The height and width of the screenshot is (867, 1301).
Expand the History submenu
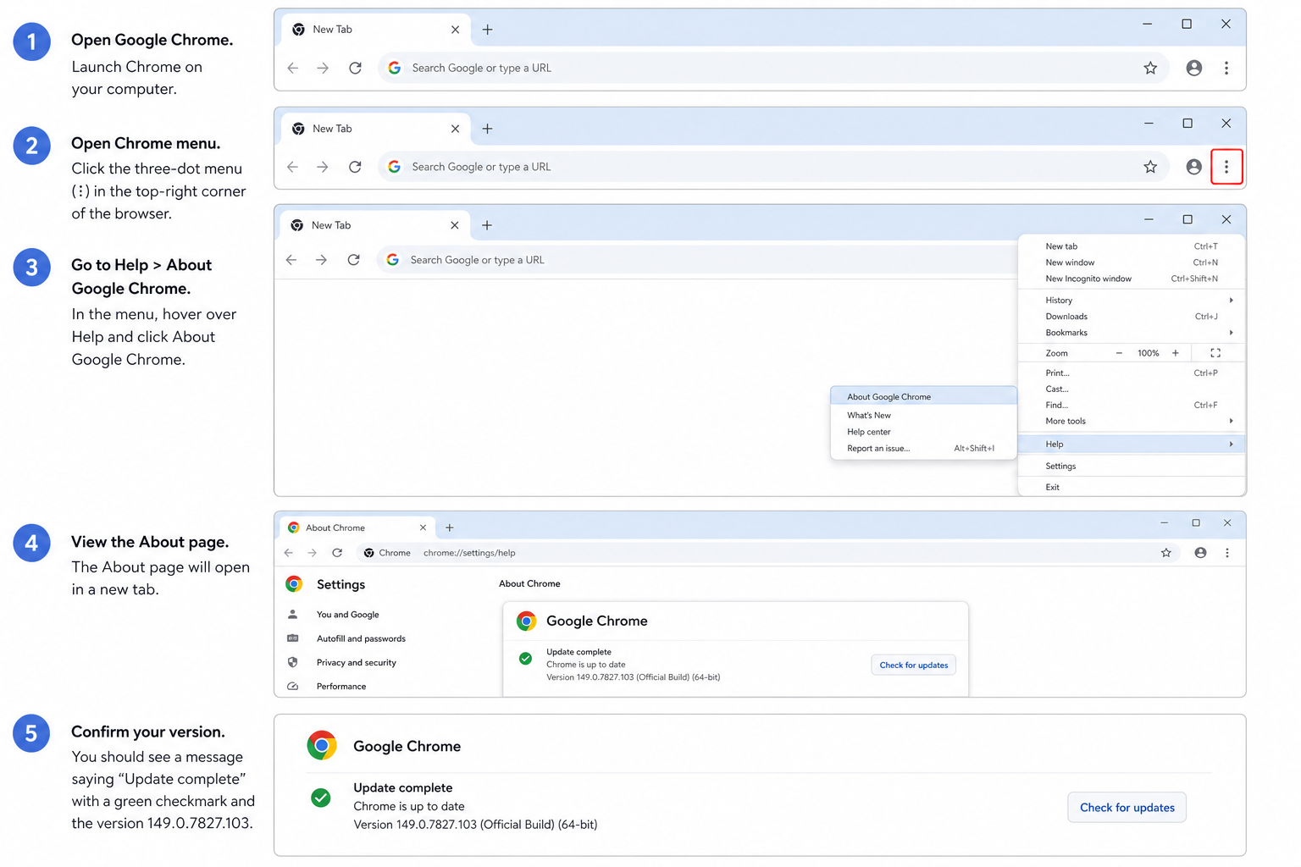pos(1132,301)
